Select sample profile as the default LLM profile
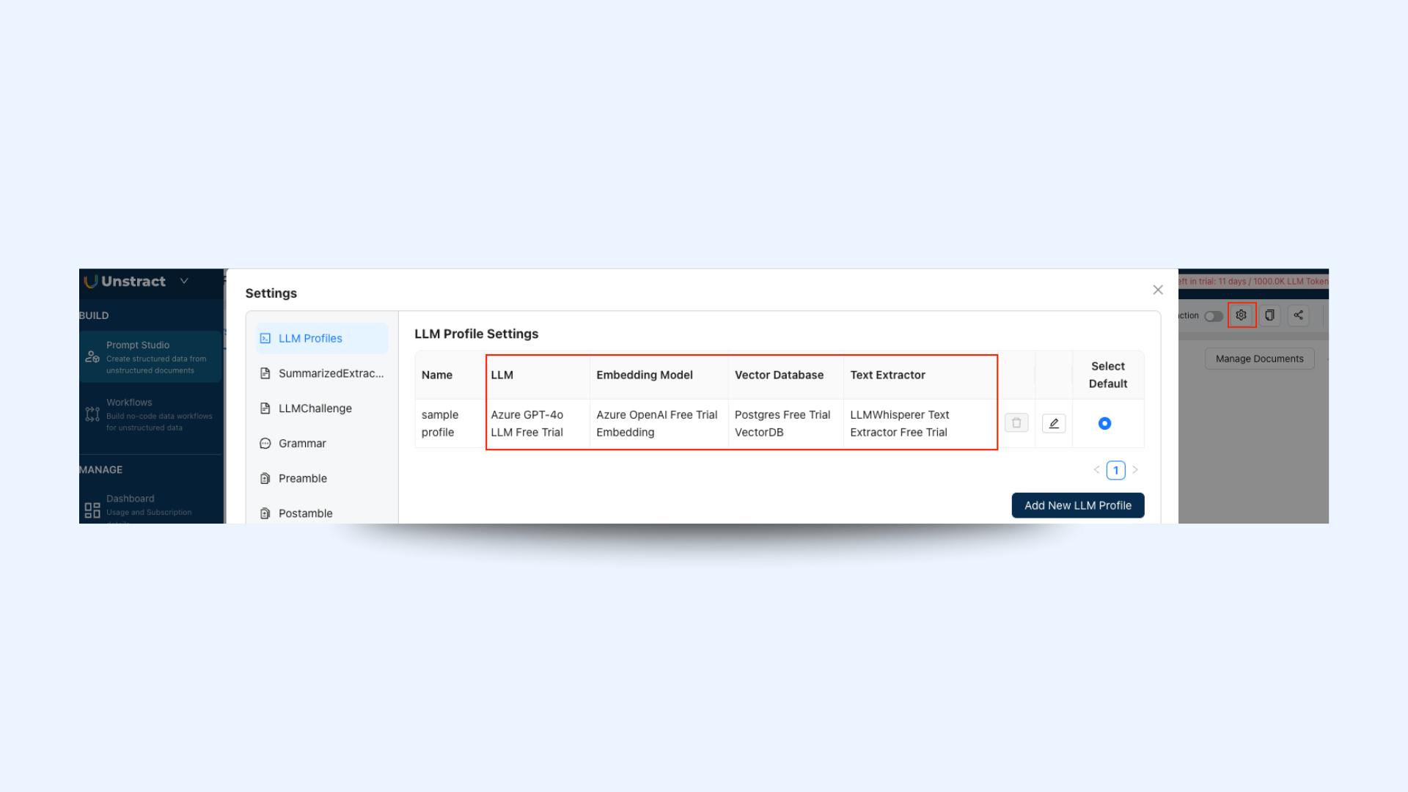 coord(1104,423)
